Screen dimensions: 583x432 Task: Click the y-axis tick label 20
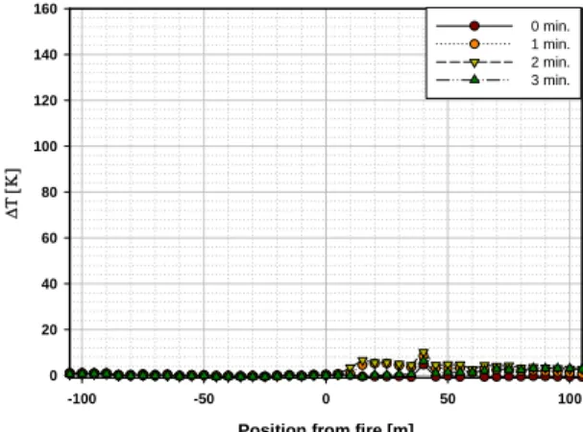(x=49, y=330)
